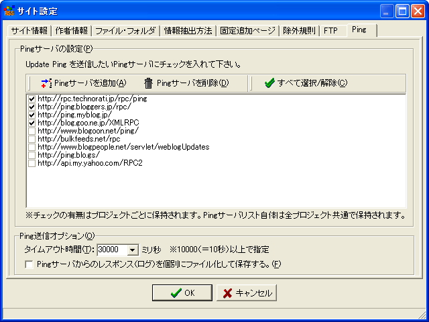Viewport: 429px width, 322px height.
Task: Click the すべて選択/解除 button
Action: click(306, 83)
